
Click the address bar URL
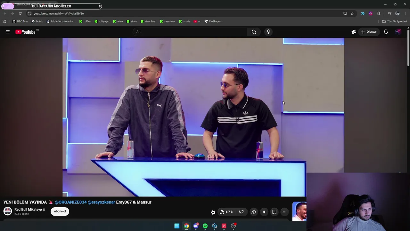pos(59,13)
